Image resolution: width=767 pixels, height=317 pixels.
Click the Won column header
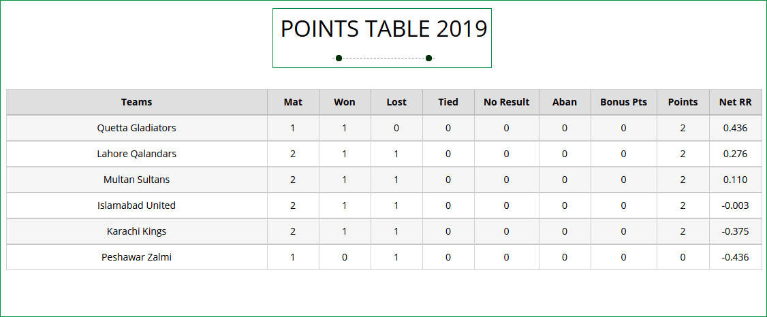click(345, 102)
